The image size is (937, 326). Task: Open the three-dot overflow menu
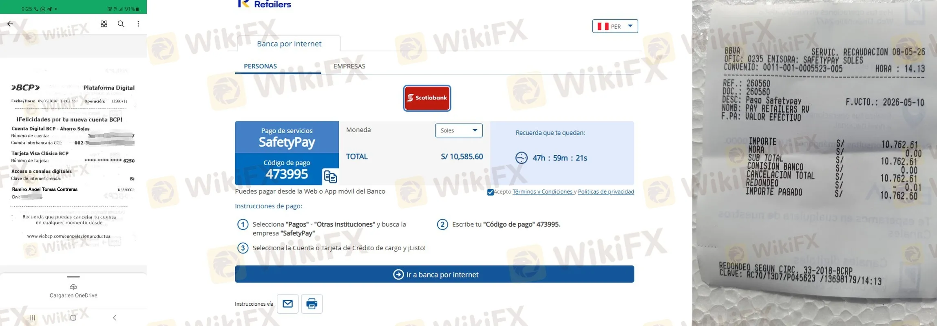click(x=138, y=24)
